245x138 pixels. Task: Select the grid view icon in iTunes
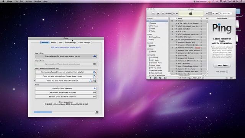click(213, 13)
